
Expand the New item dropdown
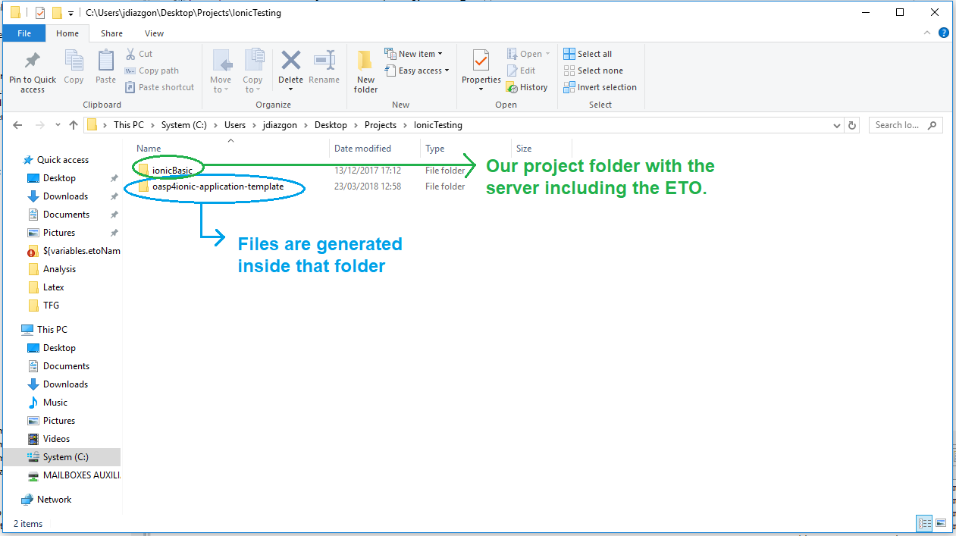click(x=414, y=54)
